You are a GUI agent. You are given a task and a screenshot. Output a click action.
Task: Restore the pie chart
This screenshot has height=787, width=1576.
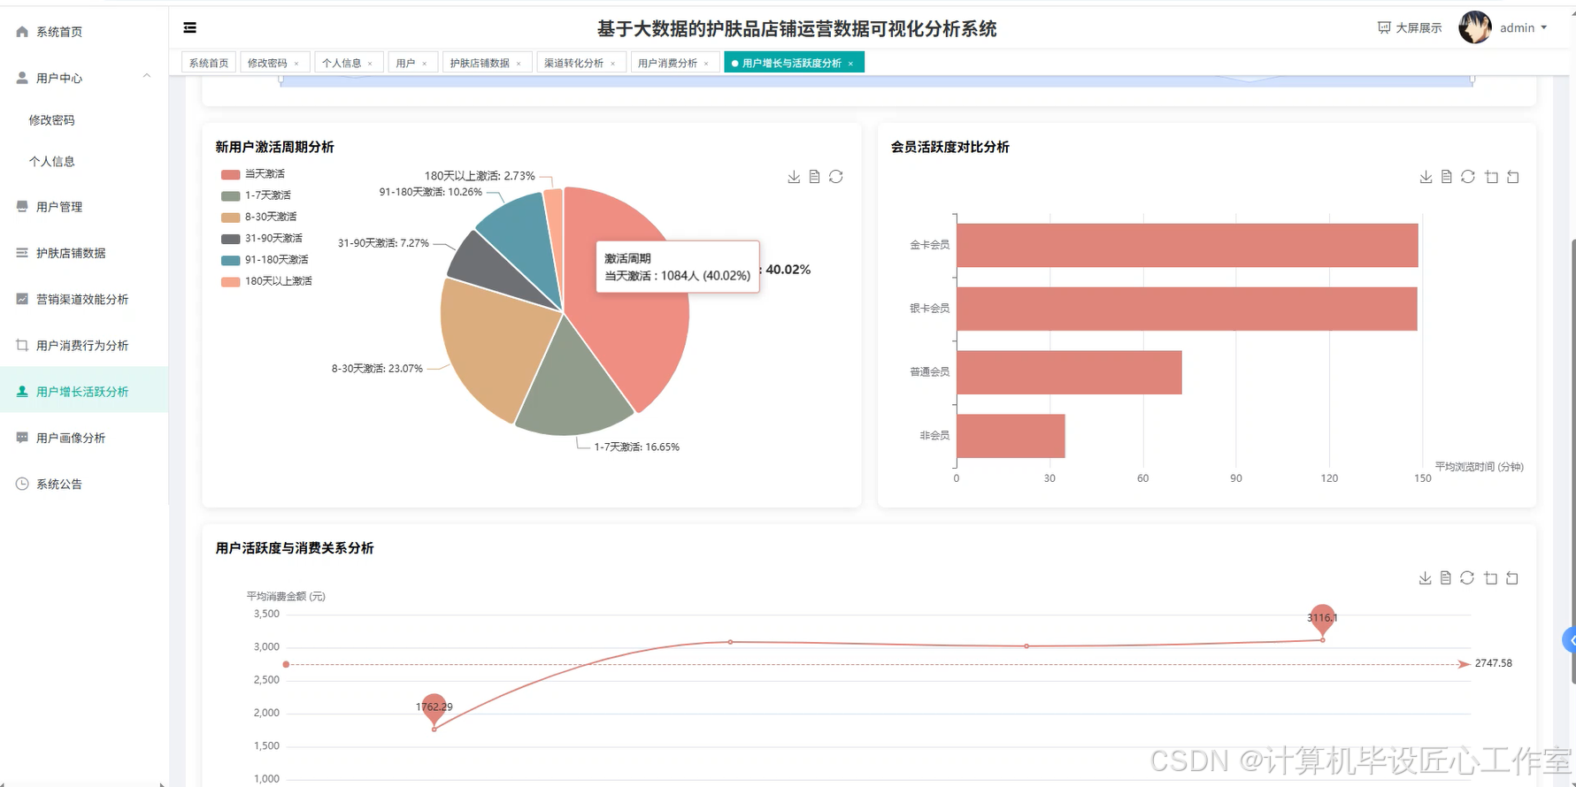coord(835,177)
